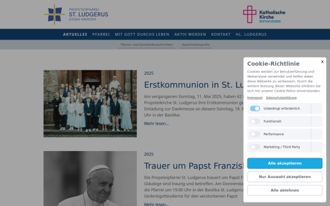Screen dimensions: 330x206
Task: Select the Pfarrei- und Gemeindenachrichten submenu tab
Action: point(147,44)
